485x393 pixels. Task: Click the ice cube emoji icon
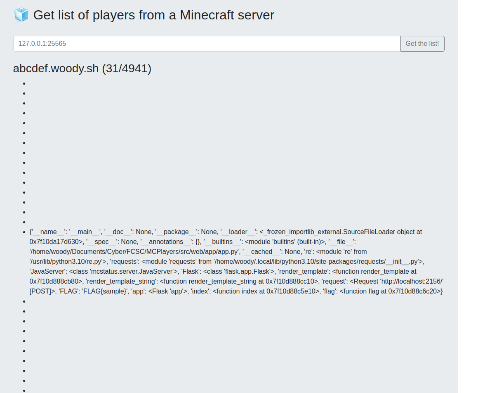(x=21, y=15)
